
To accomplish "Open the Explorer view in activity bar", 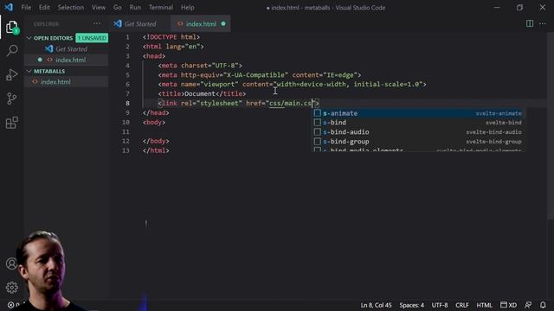I will [x=11, y=27].
